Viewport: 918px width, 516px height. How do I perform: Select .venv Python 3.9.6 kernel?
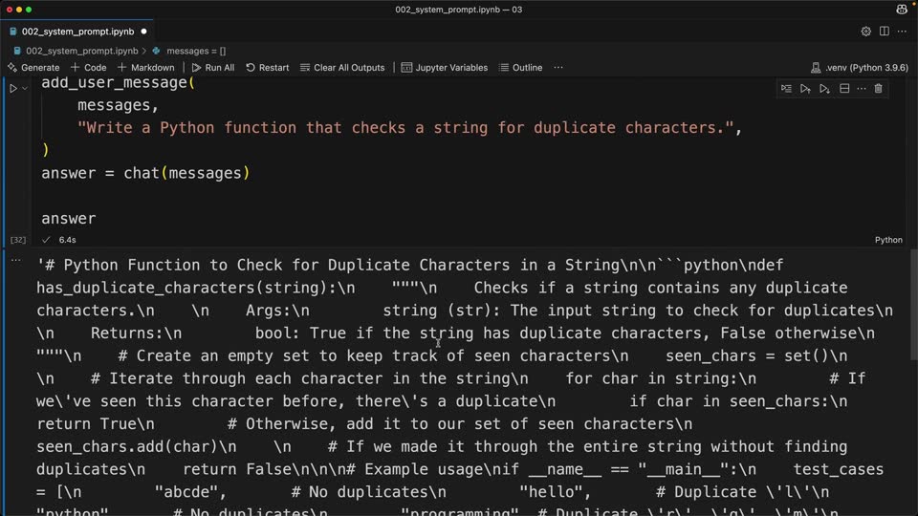[x=860, y=67]
